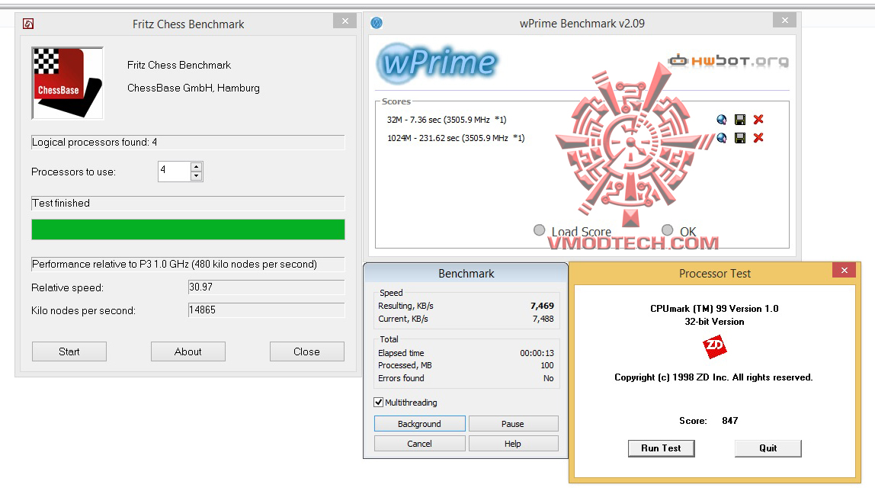Click the wPrime logo
The height and width of the screenshot is (491, 875).
pyautogui.click(x=437, y=63)
